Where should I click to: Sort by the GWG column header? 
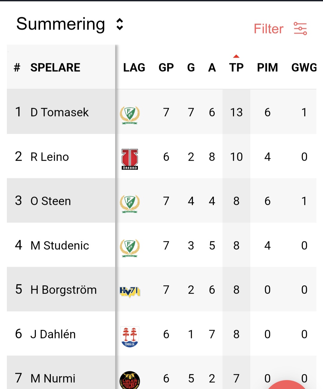click(304, 67)
